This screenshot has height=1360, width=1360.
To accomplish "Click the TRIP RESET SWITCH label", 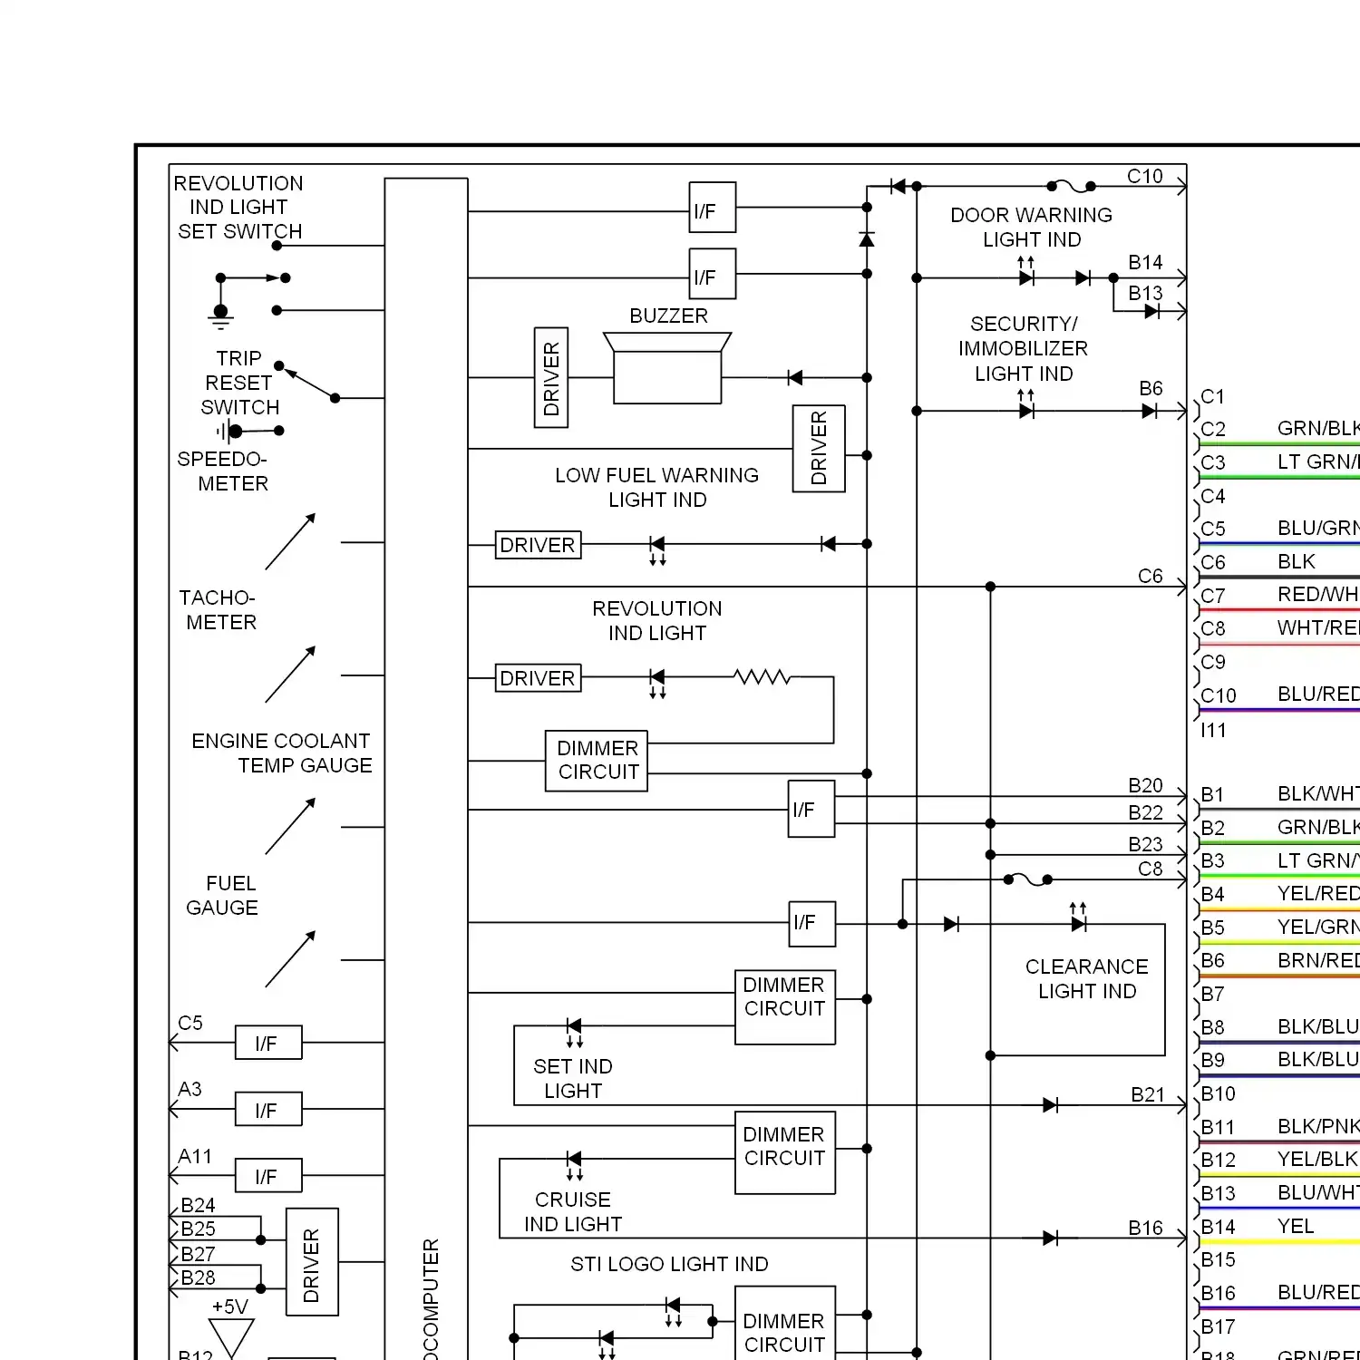I will coord(240,383).
